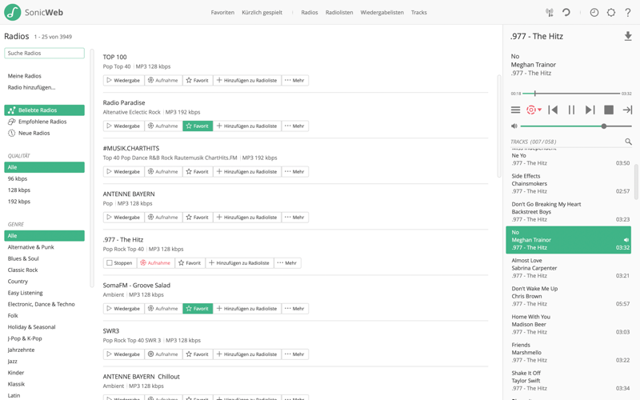Viewport: 640px width, 400px height.
Task: Click the jump-to-end arrow icon in player
Action: (x=627, y=110)
